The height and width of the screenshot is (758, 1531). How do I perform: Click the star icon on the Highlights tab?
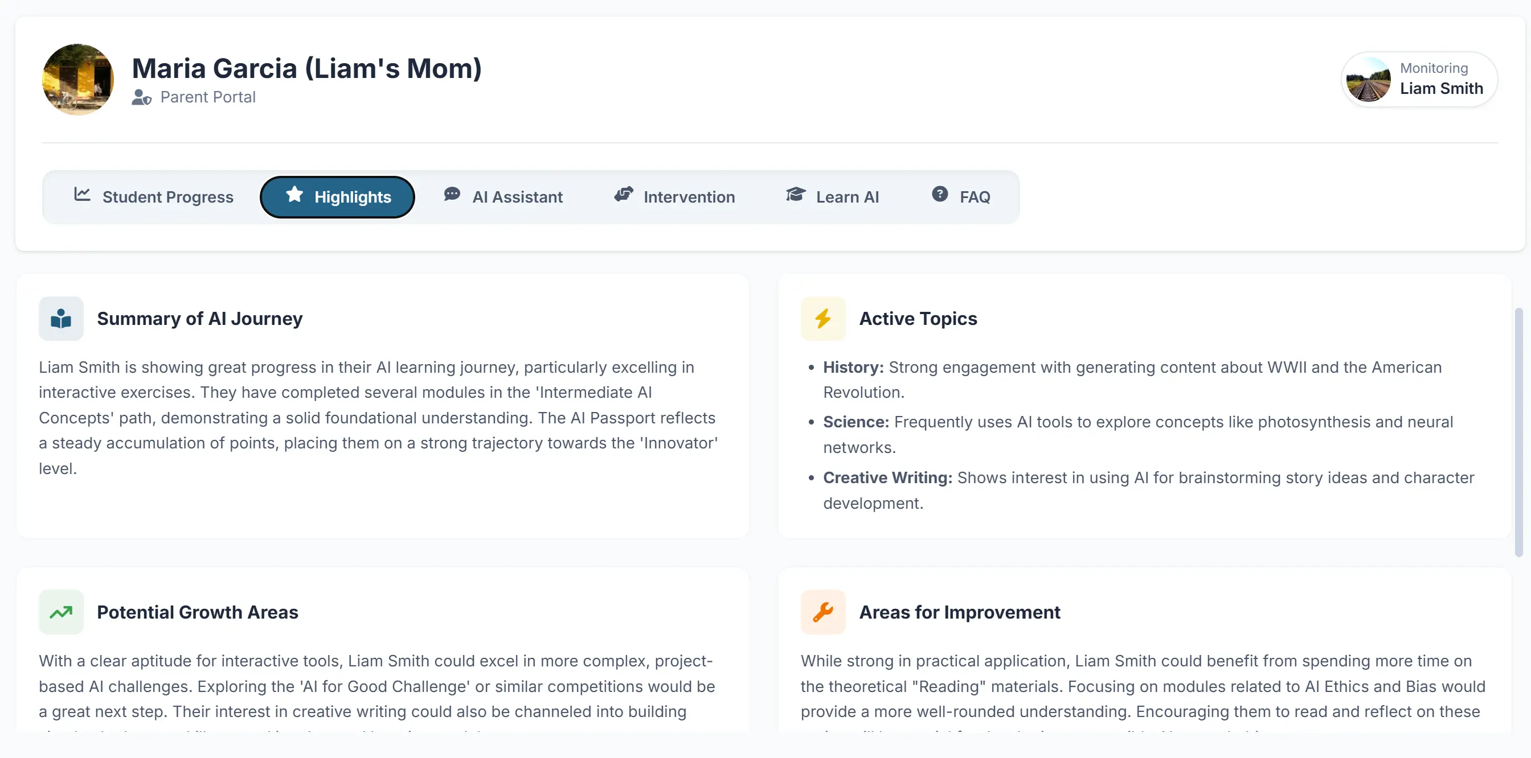tap(294, 195)
